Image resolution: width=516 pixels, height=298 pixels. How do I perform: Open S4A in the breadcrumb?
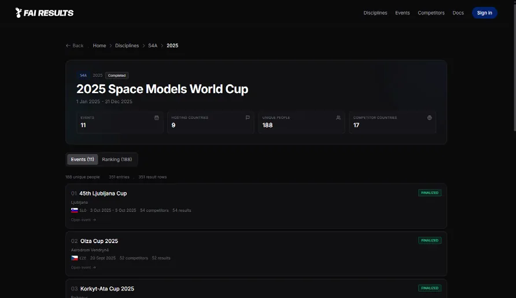click(153, 46)
